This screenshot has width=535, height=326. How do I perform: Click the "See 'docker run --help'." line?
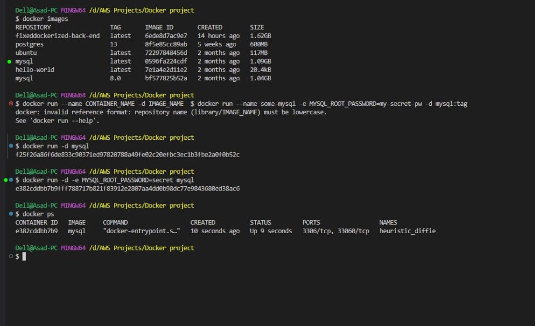pos(57,120)
